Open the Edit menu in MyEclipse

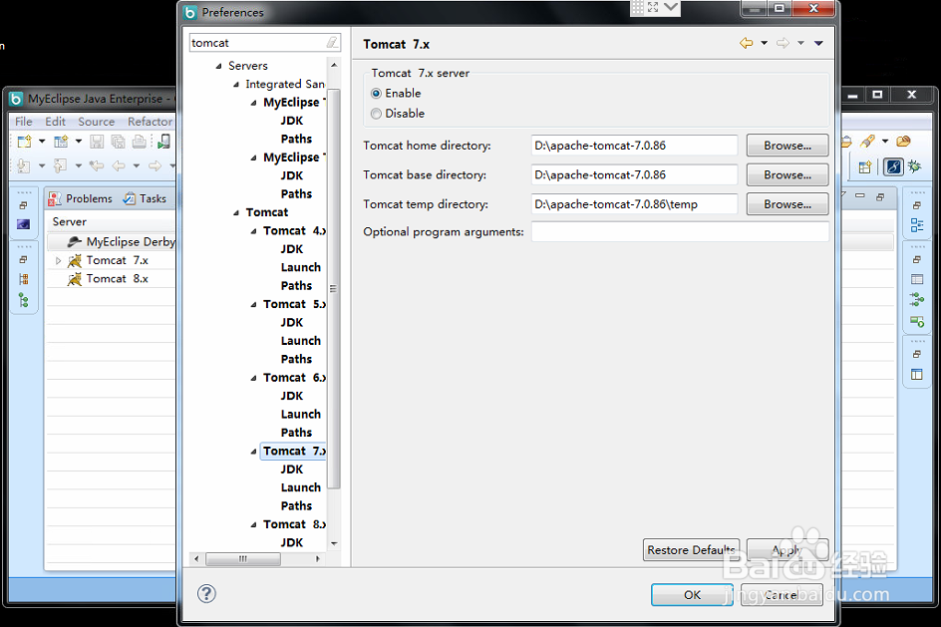[x=55, y=122]
